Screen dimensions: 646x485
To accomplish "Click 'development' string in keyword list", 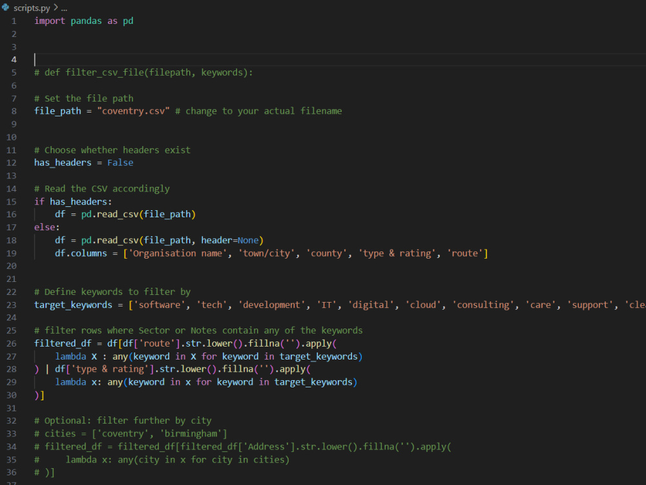I will tap(273, 305).
